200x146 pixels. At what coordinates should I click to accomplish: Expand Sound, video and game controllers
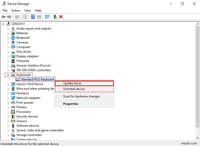point(8,131)
